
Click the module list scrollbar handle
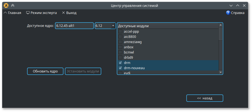[221, 33]
